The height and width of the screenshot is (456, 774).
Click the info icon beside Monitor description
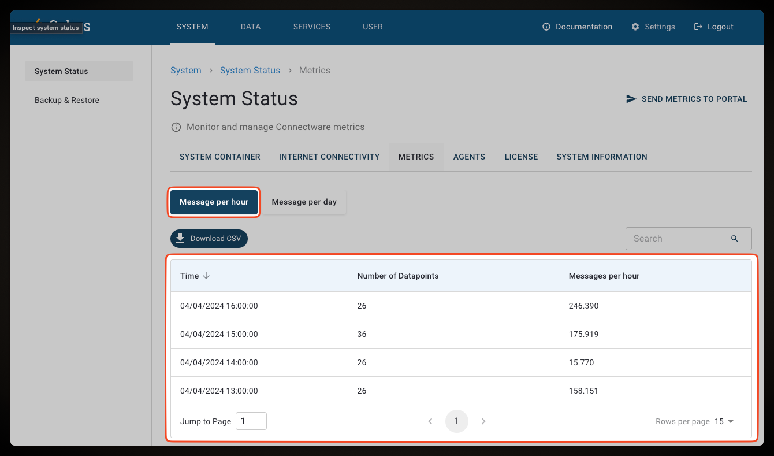click(176, 127)
